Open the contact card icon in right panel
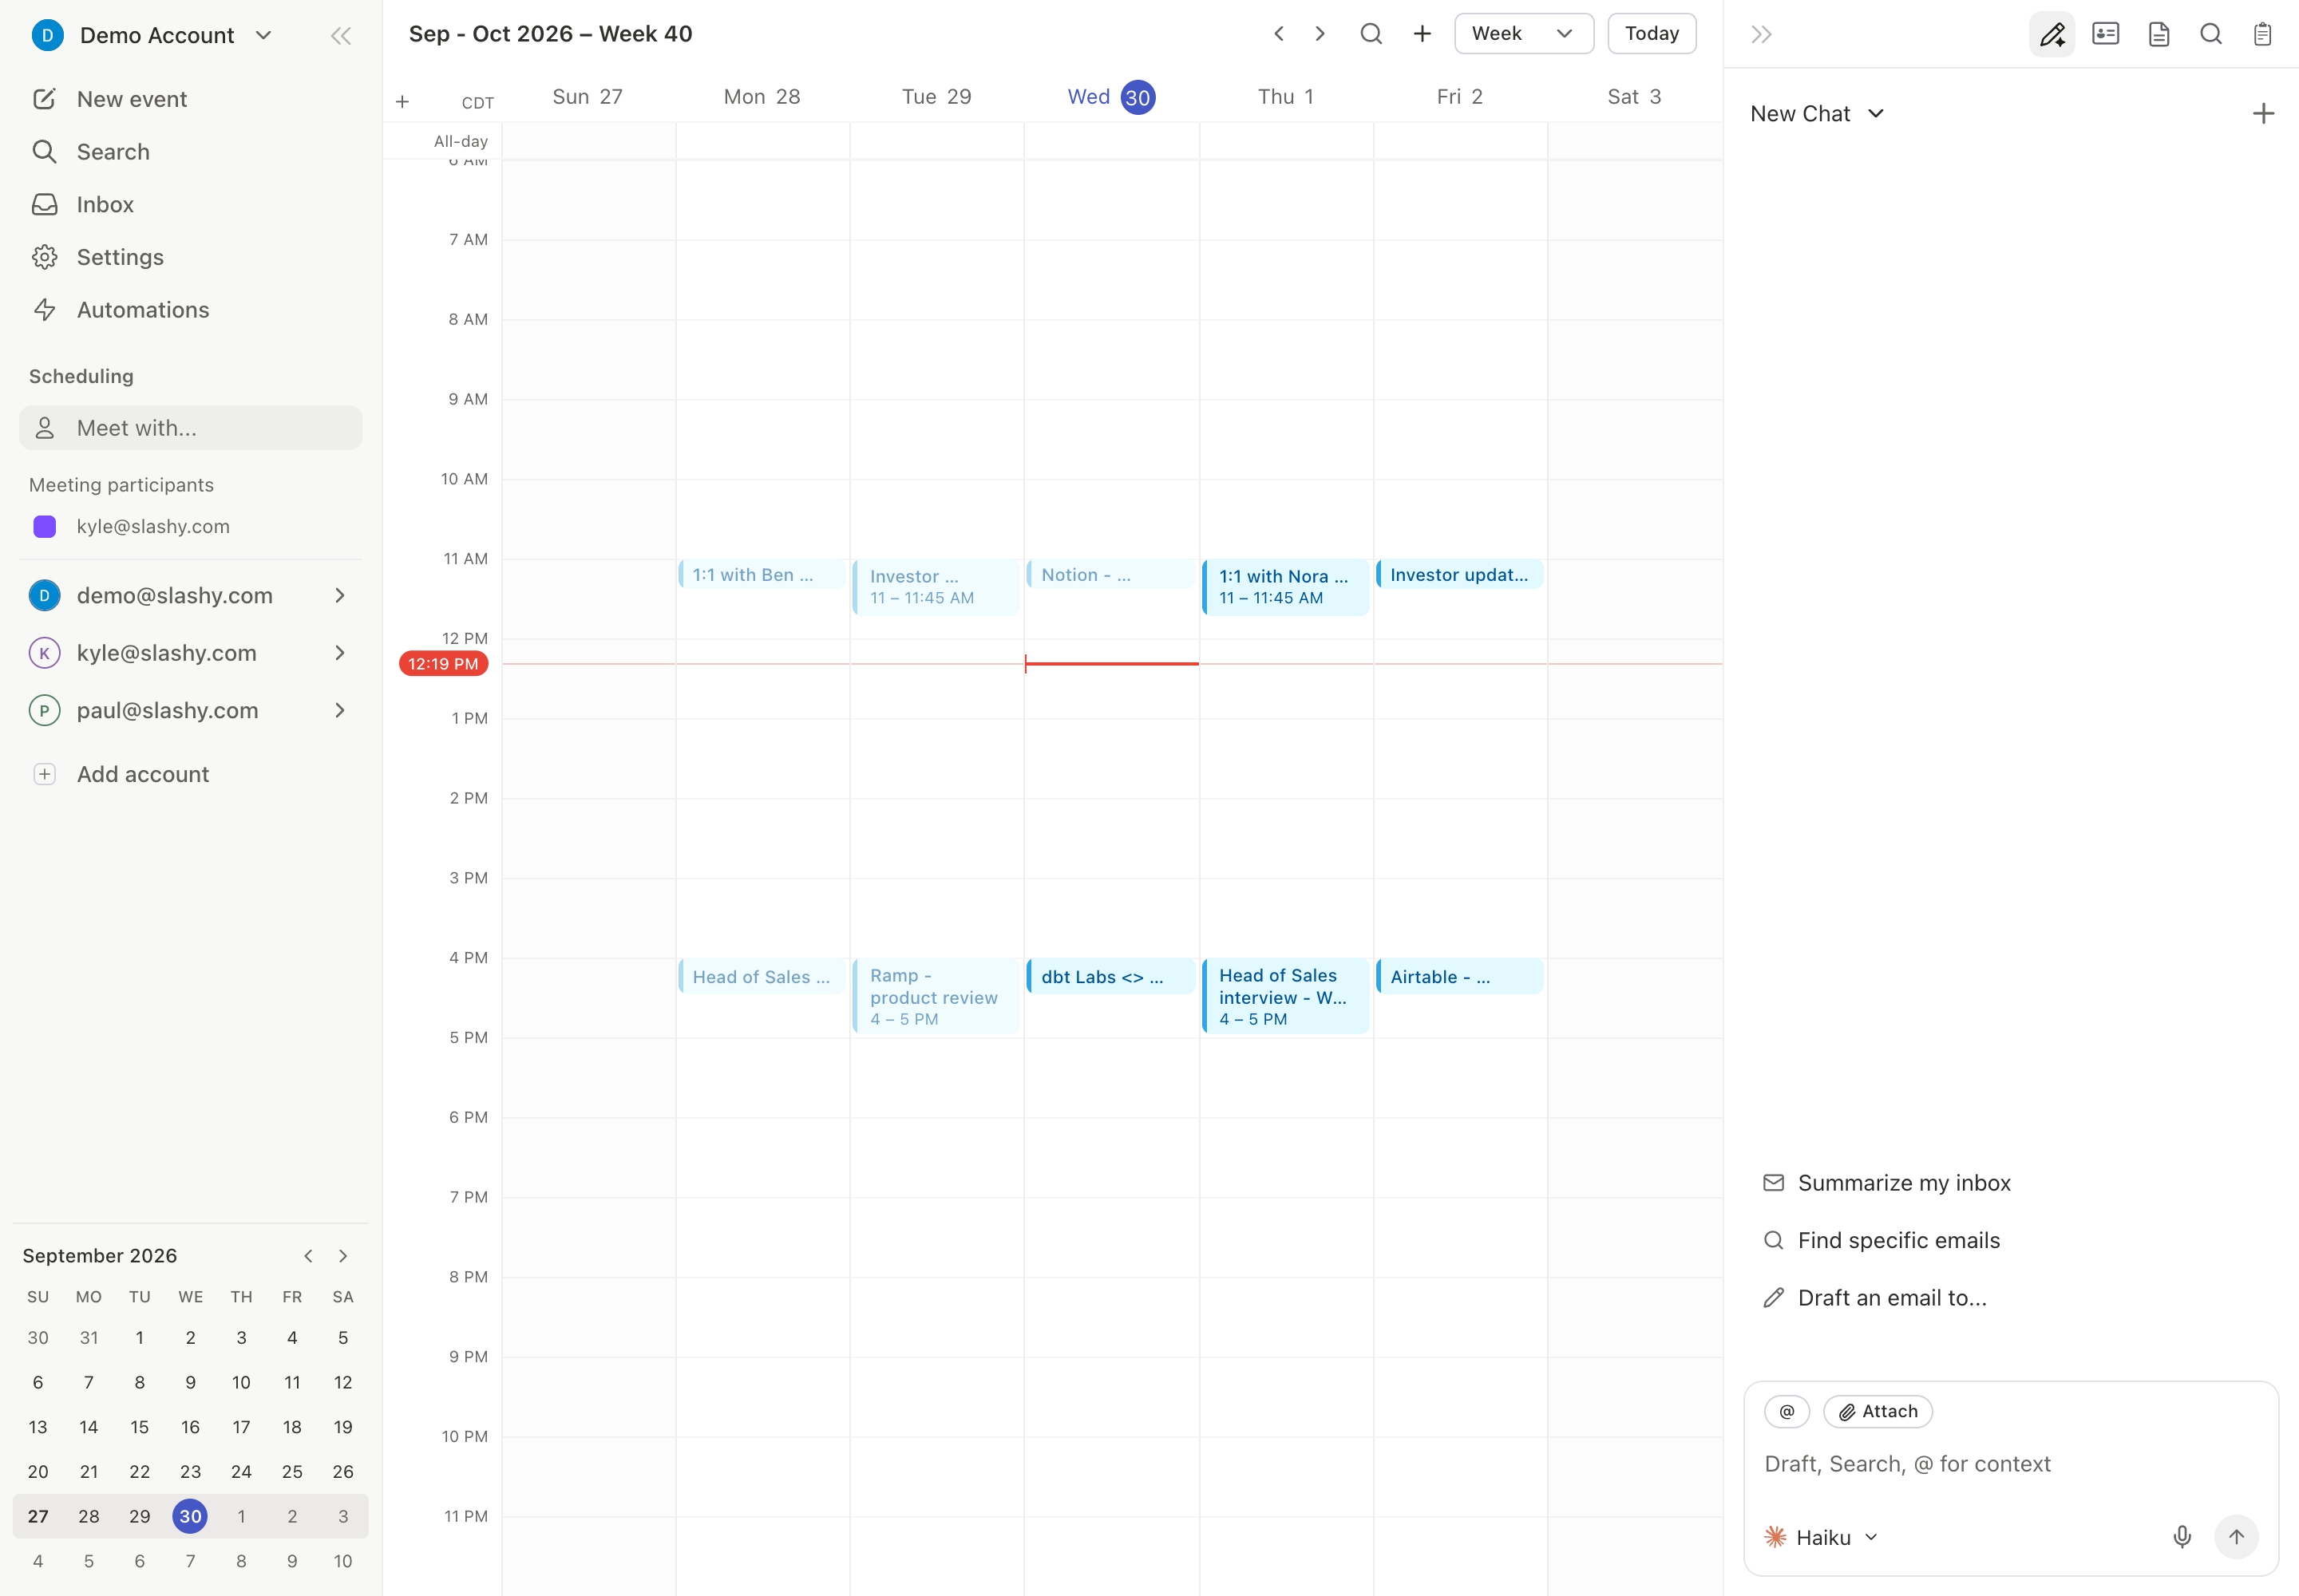The width and height of the screenshot is (2299, 1596). [2106, 35]
